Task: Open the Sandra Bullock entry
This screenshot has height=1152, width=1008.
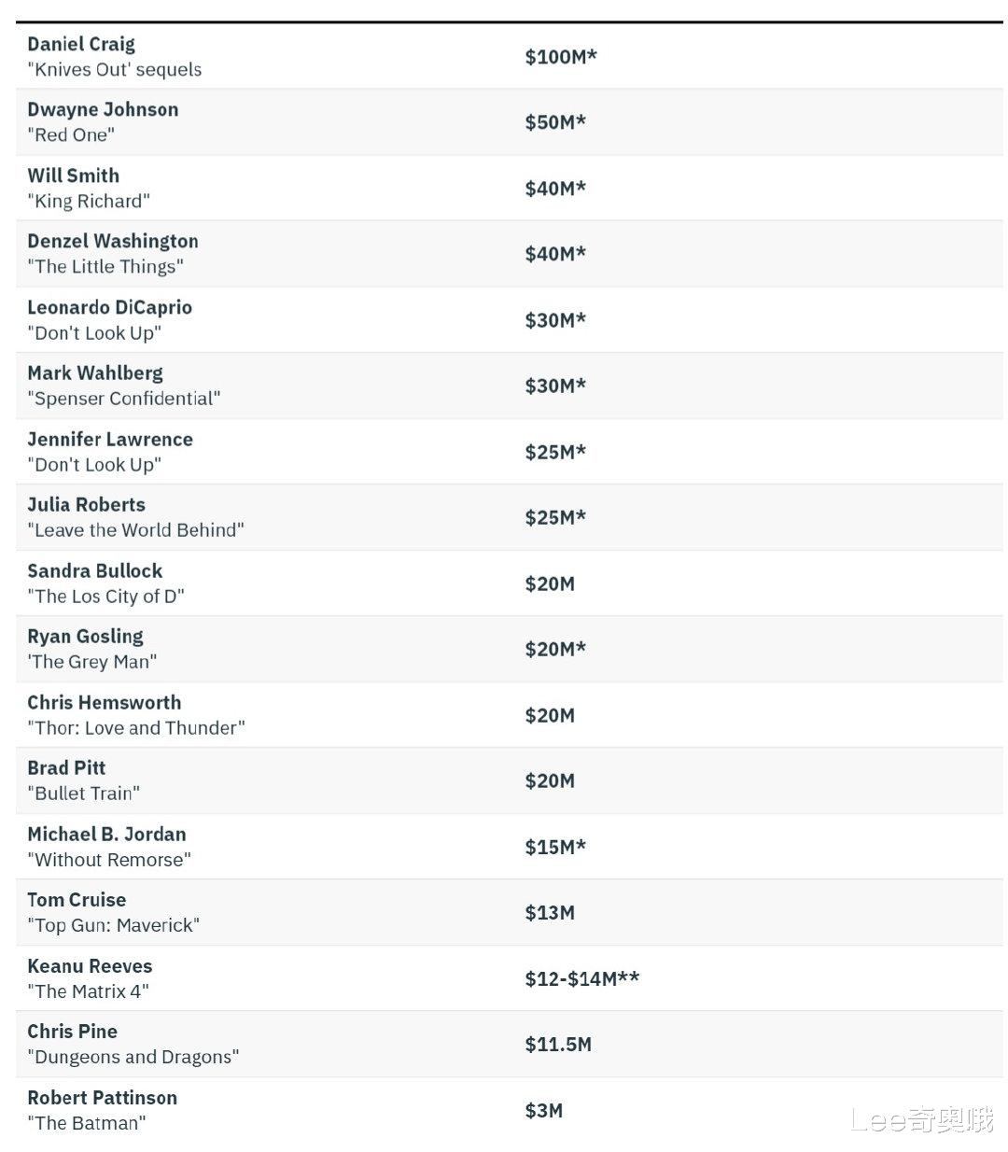Action: point(94,570)
